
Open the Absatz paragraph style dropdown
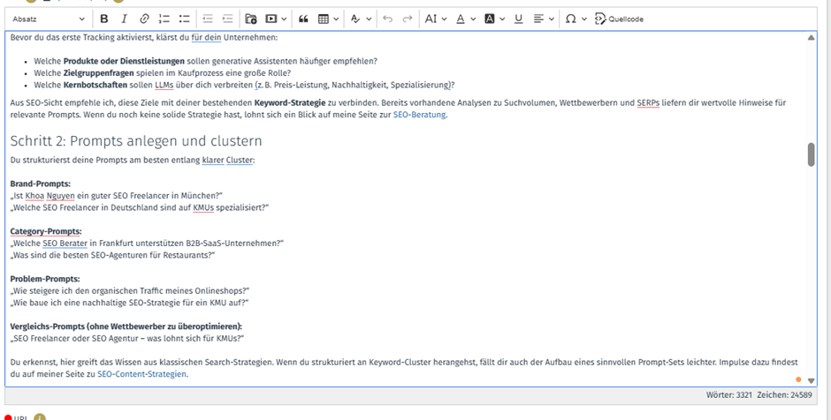pyautogui.click(x=49, y=19)
